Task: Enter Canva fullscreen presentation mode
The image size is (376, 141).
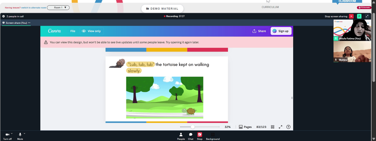Action: (x=280, y=127)
